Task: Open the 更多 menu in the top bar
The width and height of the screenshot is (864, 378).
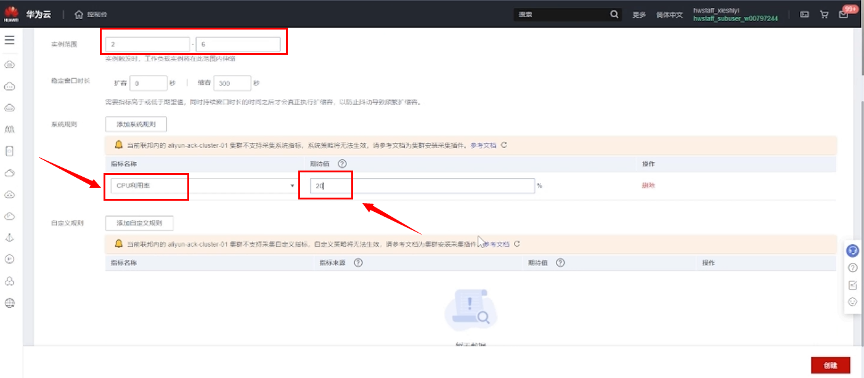Action: coord(638,14)
